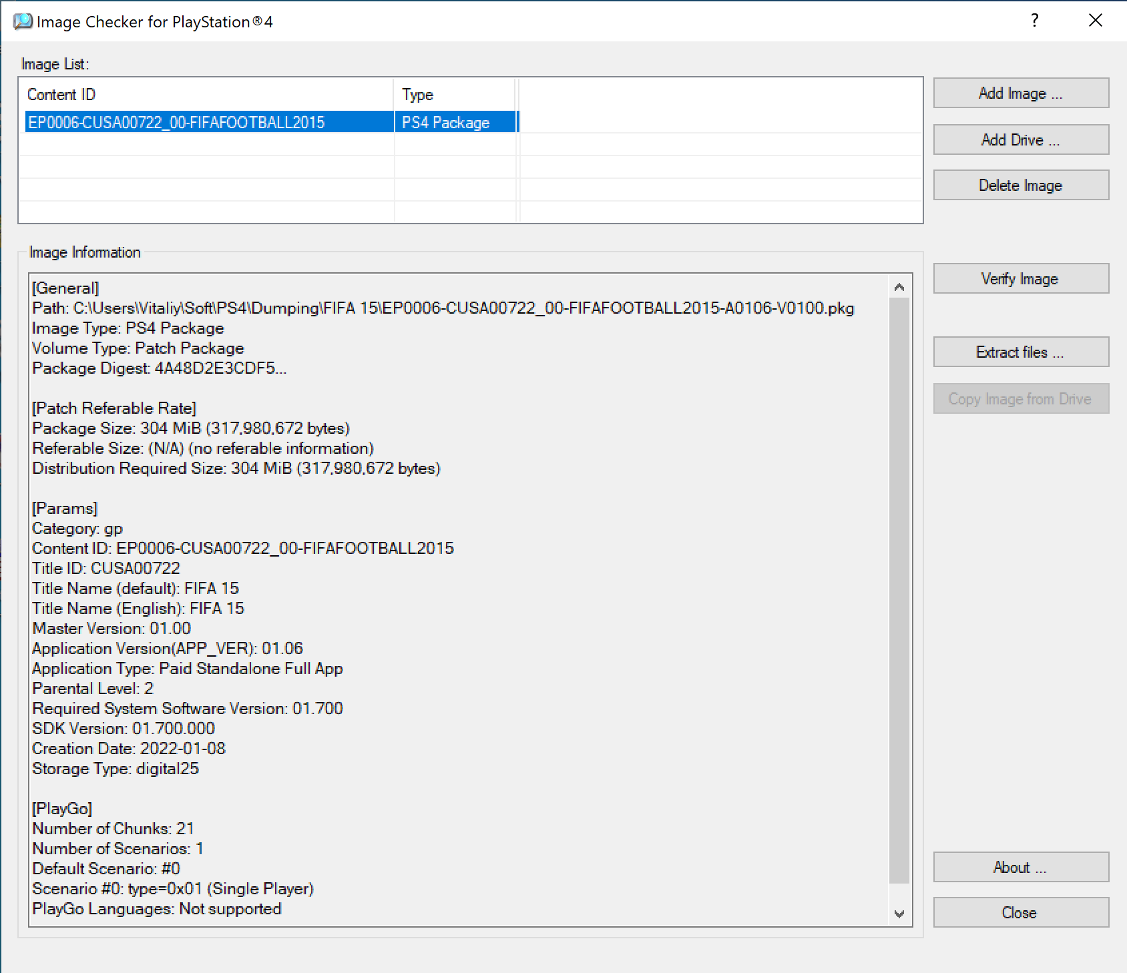Click the Scenario #0 Single Player line
1127x973 pixels.
coord(173,889)
